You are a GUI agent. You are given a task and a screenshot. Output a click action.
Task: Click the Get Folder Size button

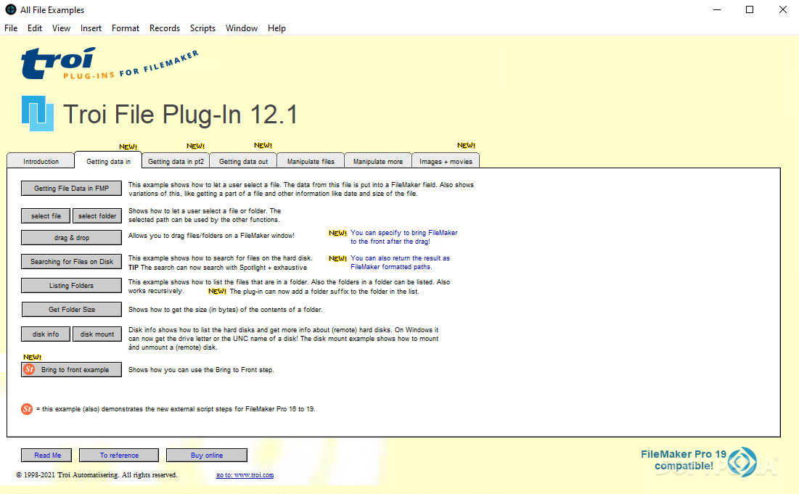coord(71,309)
